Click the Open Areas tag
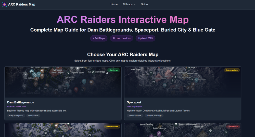This screenshot has width=255, height=137. pos(33,116)
